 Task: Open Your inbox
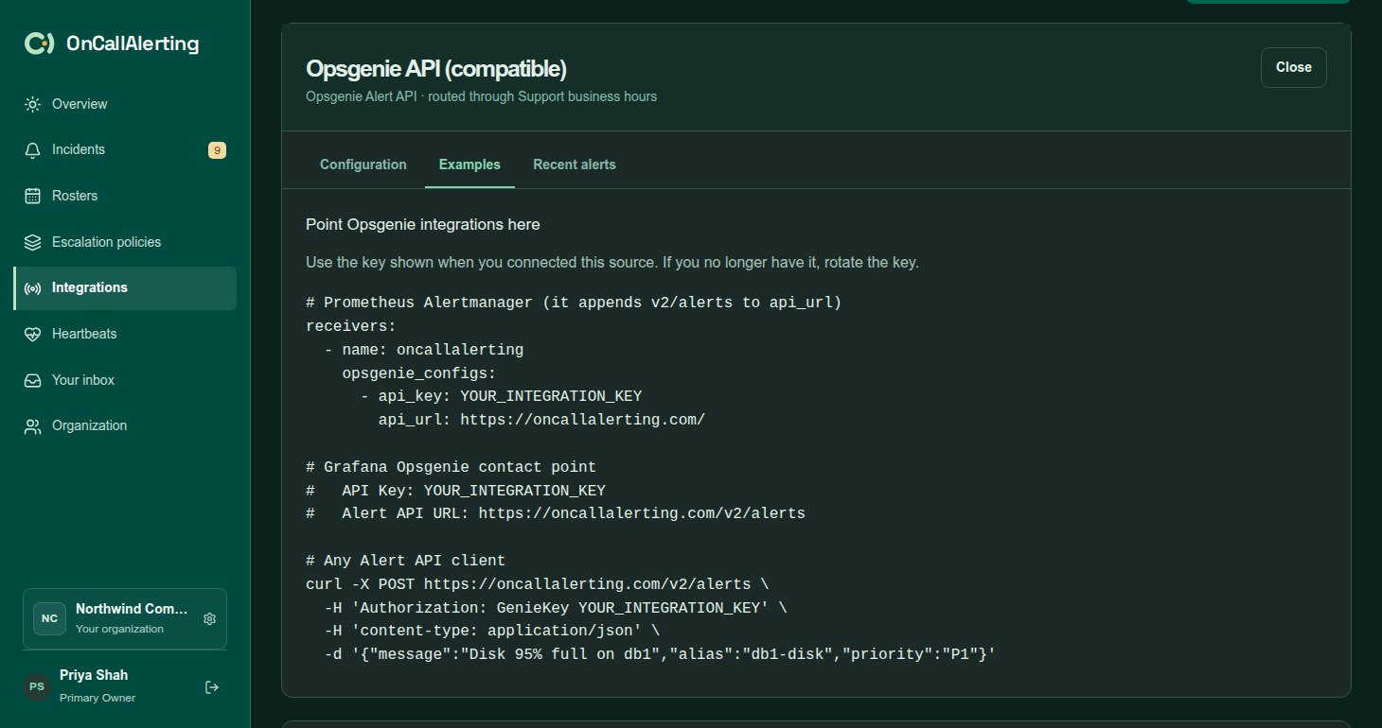pos(125,380)
